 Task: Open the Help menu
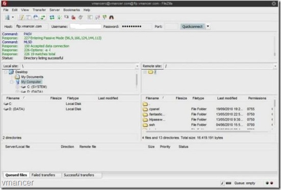(87, 10)
